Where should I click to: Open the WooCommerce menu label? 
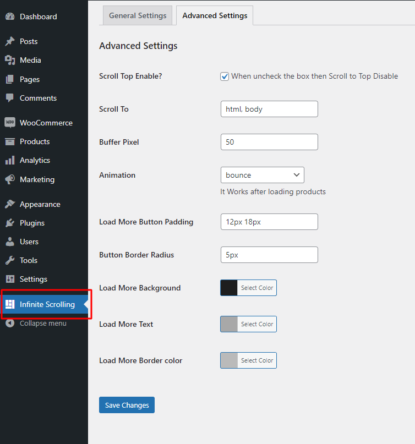click(x=46, y=123)
